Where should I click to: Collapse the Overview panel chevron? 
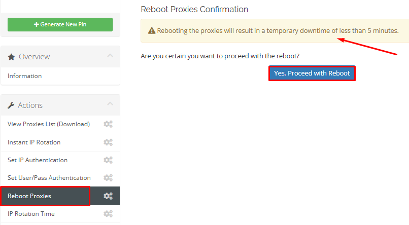(x=110, y=56)
